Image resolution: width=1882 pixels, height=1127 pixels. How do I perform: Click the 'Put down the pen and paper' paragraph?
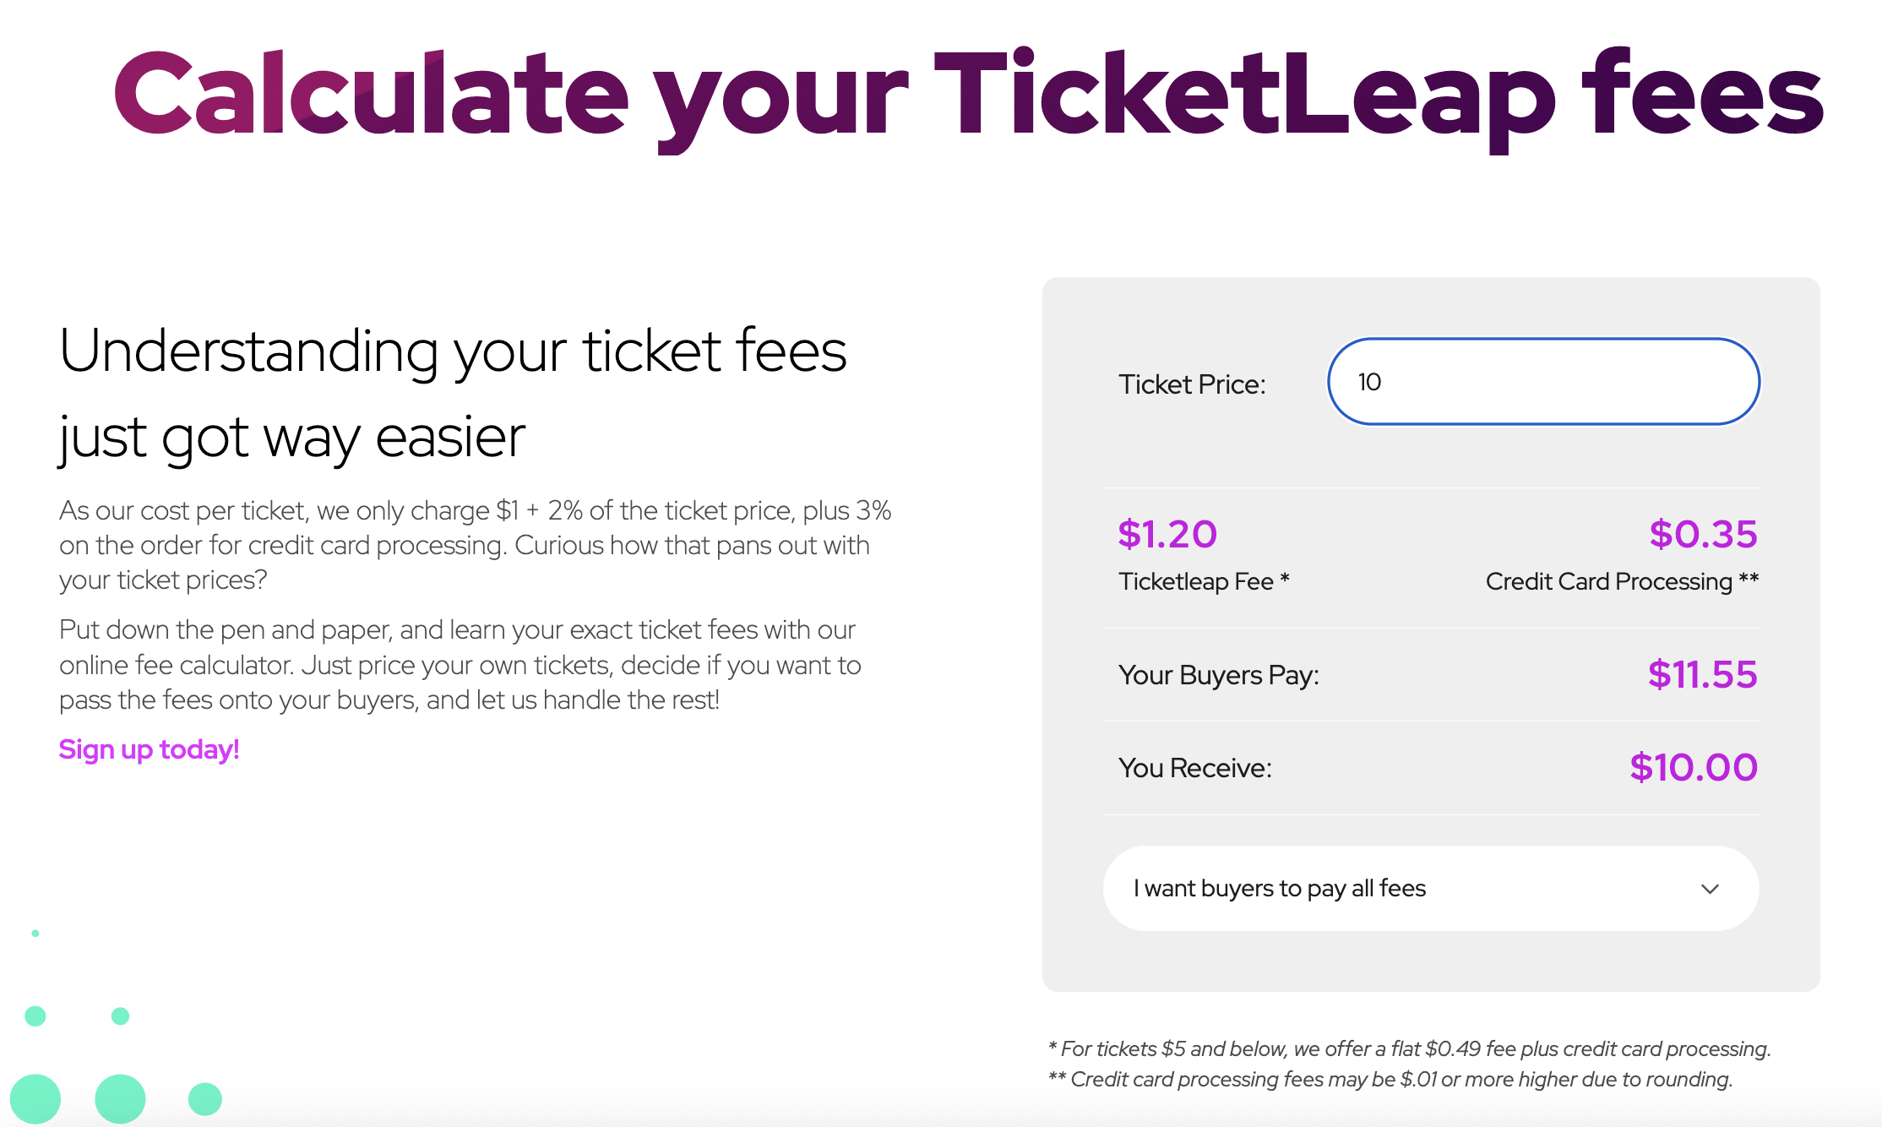pos(460,665)
